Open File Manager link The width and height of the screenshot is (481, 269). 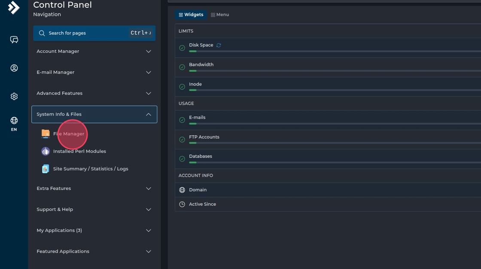tap(69, 134)
